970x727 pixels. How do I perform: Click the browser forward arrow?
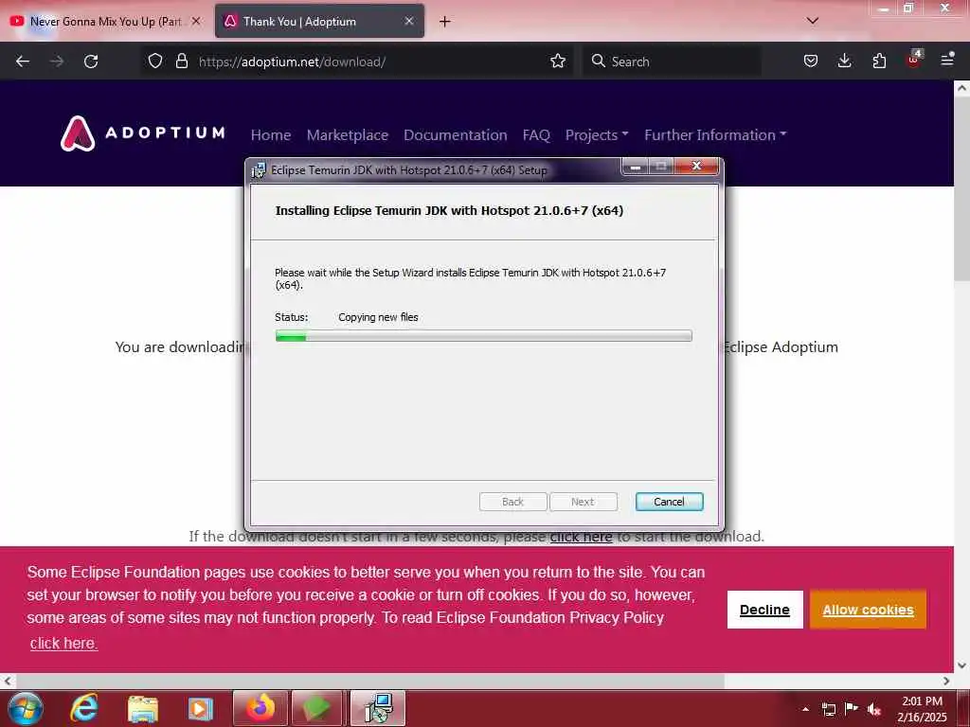point(57,62)
